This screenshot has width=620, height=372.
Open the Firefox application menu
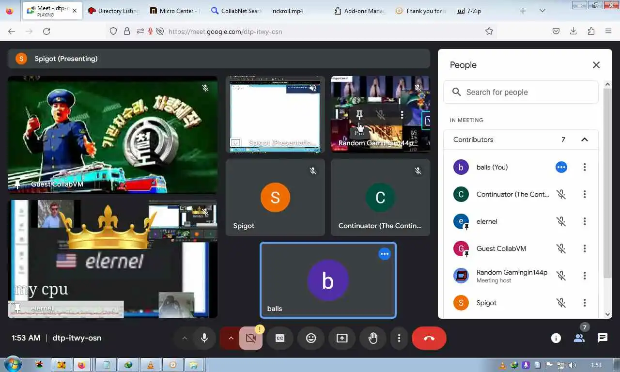tap(608, 31)
